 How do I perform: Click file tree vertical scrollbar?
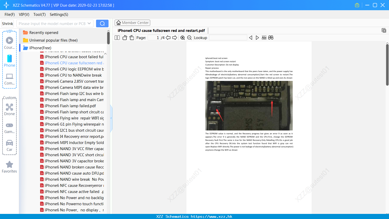coord(108,38)
